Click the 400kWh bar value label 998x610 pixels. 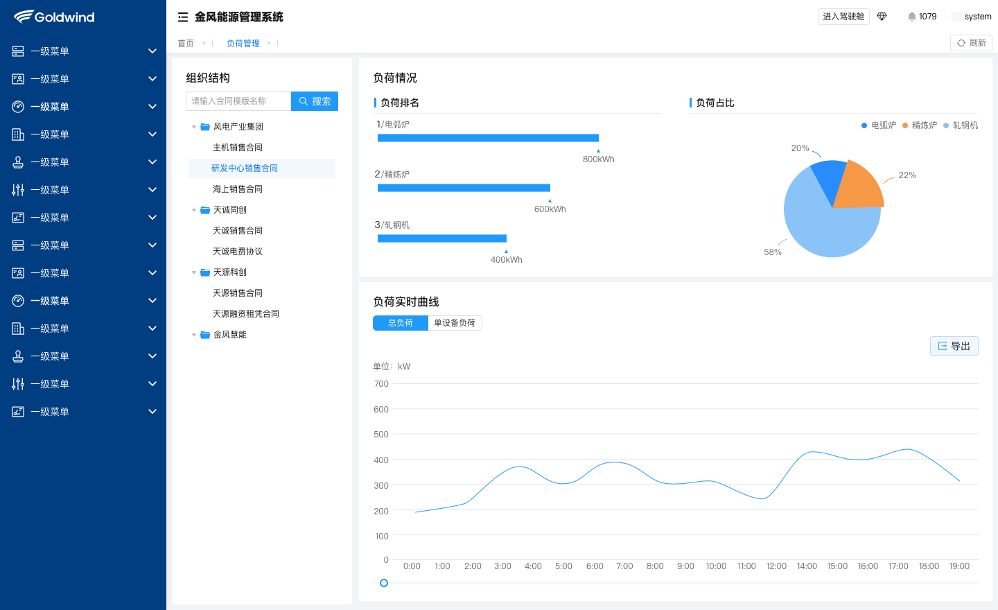point(507,260)
